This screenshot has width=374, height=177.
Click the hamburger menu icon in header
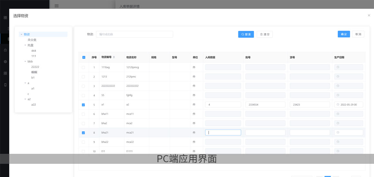coord(56,6)
